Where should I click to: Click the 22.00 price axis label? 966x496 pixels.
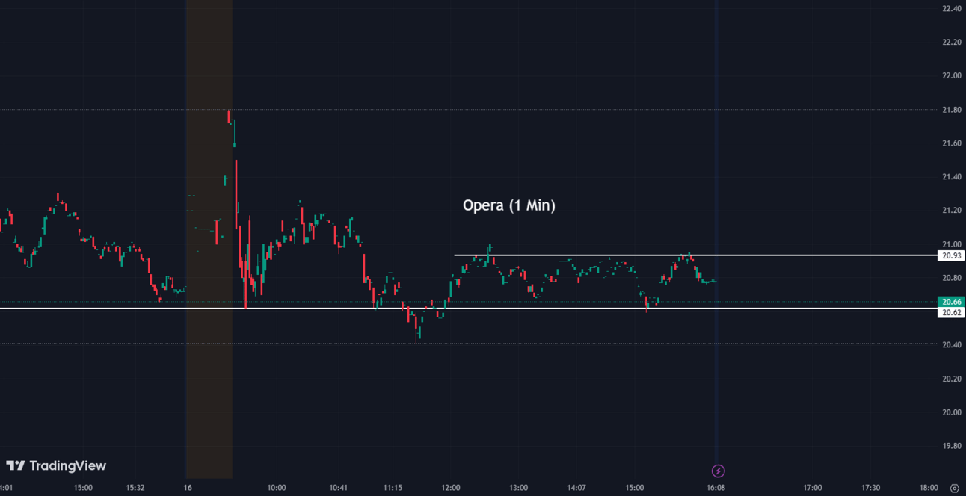pyautogui.click(x=952, y=75)
